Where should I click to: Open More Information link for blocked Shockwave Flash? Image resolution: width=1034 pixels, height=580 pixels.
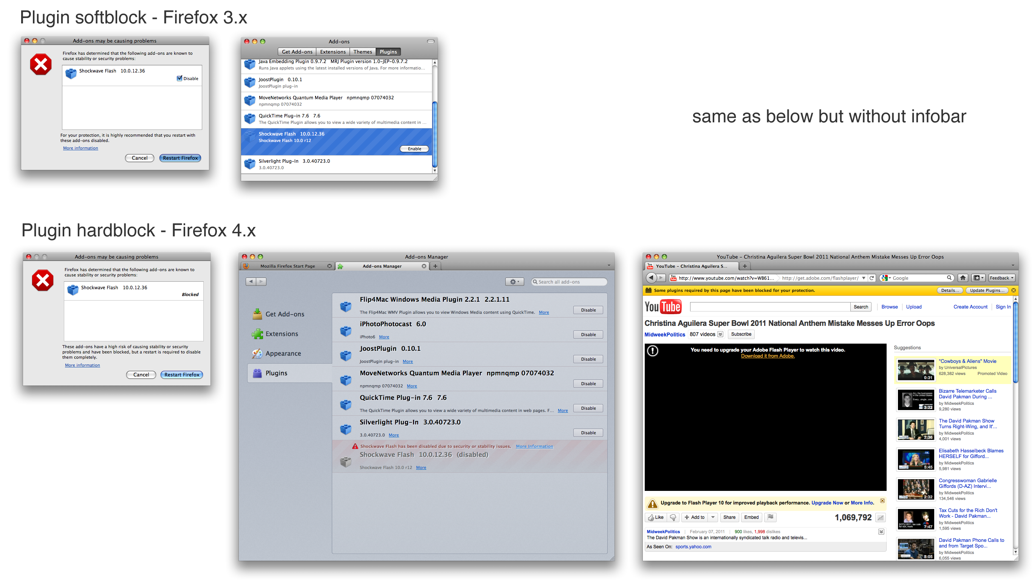tap(534, 446)
